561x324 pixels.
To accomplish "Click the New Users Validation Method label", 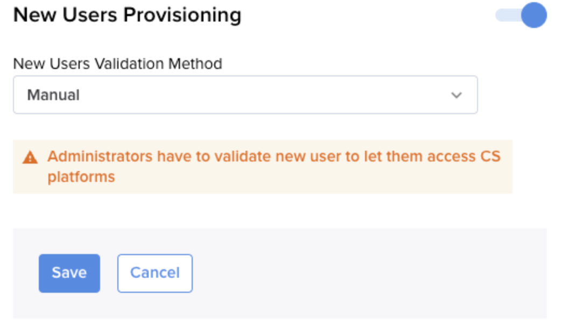I will point(118,64).
